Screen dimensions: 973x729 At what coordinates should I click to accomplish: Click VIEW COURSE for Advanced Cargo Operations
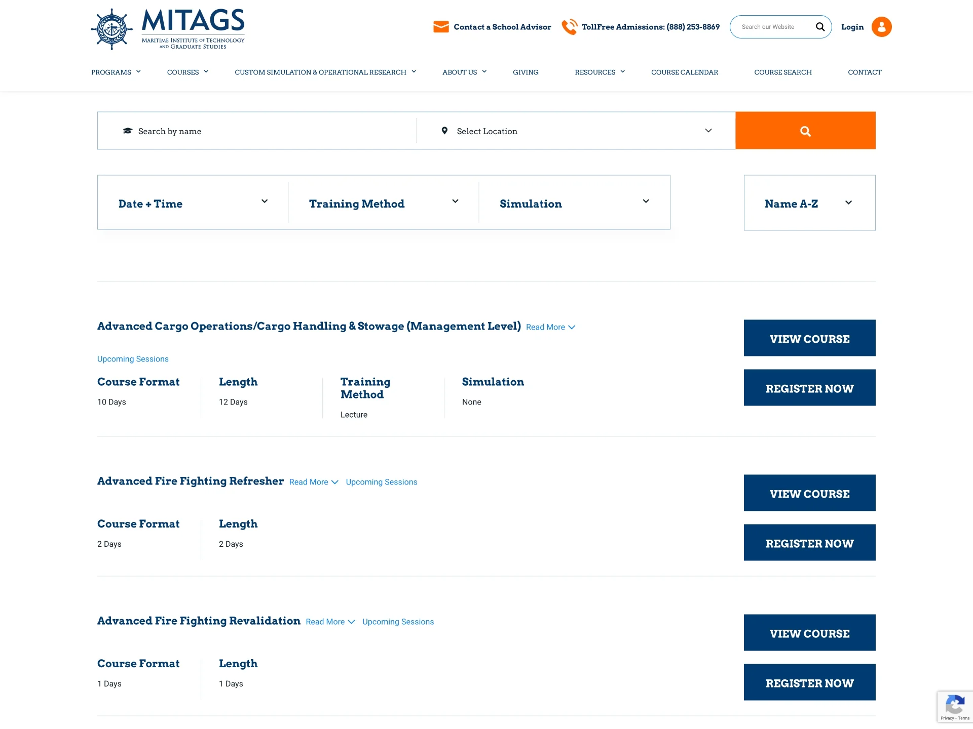click(809, 338)
